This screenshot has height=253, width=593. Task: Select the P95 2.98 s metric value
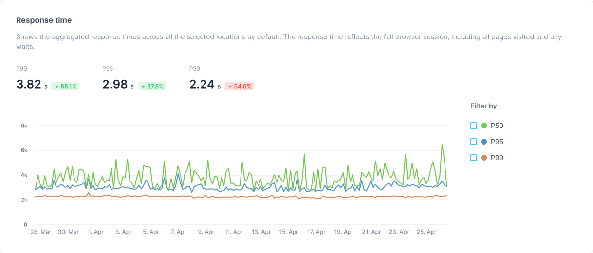click(x=114, y=85)
